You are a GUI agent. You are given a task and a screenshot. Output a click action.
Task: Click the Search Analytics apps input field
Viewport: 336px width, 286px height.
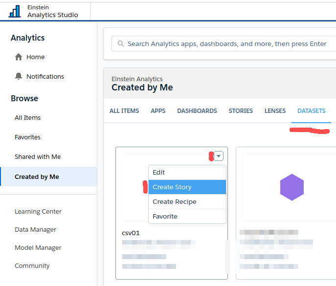224,44
